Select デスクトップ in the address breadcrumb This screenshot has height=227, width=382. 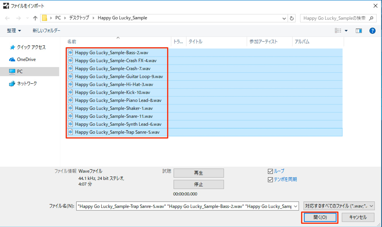79,18
